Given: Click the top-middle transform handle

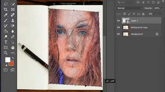Looking at the screenshot, I should tap(74, 10).
